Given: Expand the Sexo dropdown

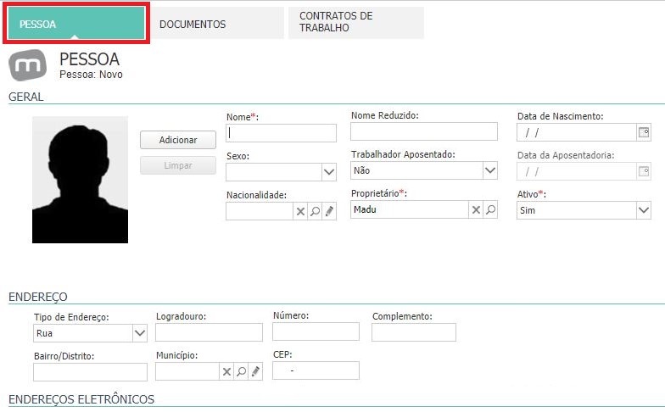Looking at the screenshot, I should click(x=329, y=172).
